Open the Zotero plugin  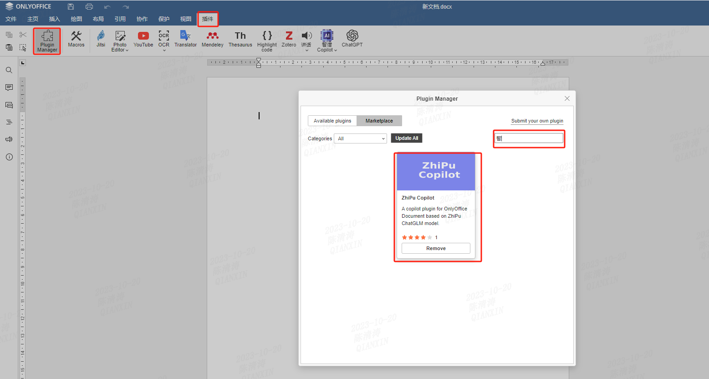[x=289, y=39]
